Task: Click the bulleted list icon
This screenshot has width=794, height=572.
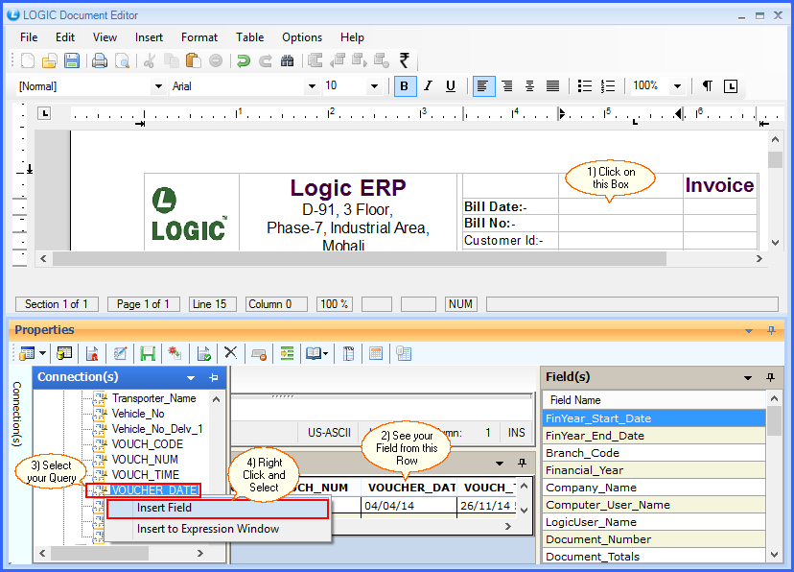Action: coord(585,86)
